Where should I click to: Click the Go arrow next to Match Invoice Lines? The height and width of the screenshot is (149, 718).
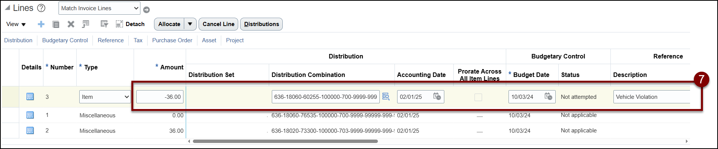tap(146, 10)
